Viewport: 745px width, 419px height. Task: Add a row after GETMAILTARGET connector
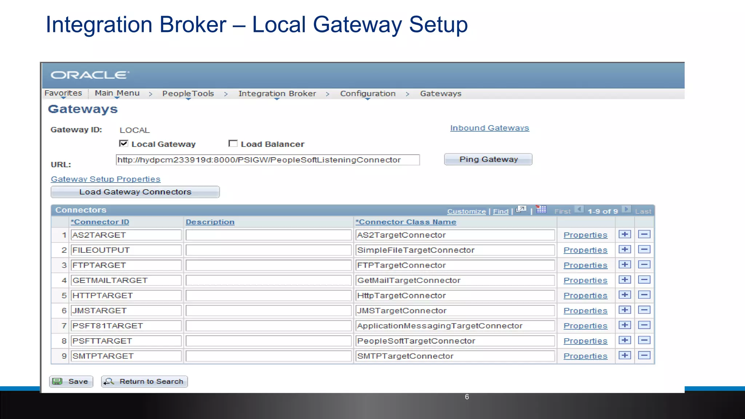(x=625, y=280)
